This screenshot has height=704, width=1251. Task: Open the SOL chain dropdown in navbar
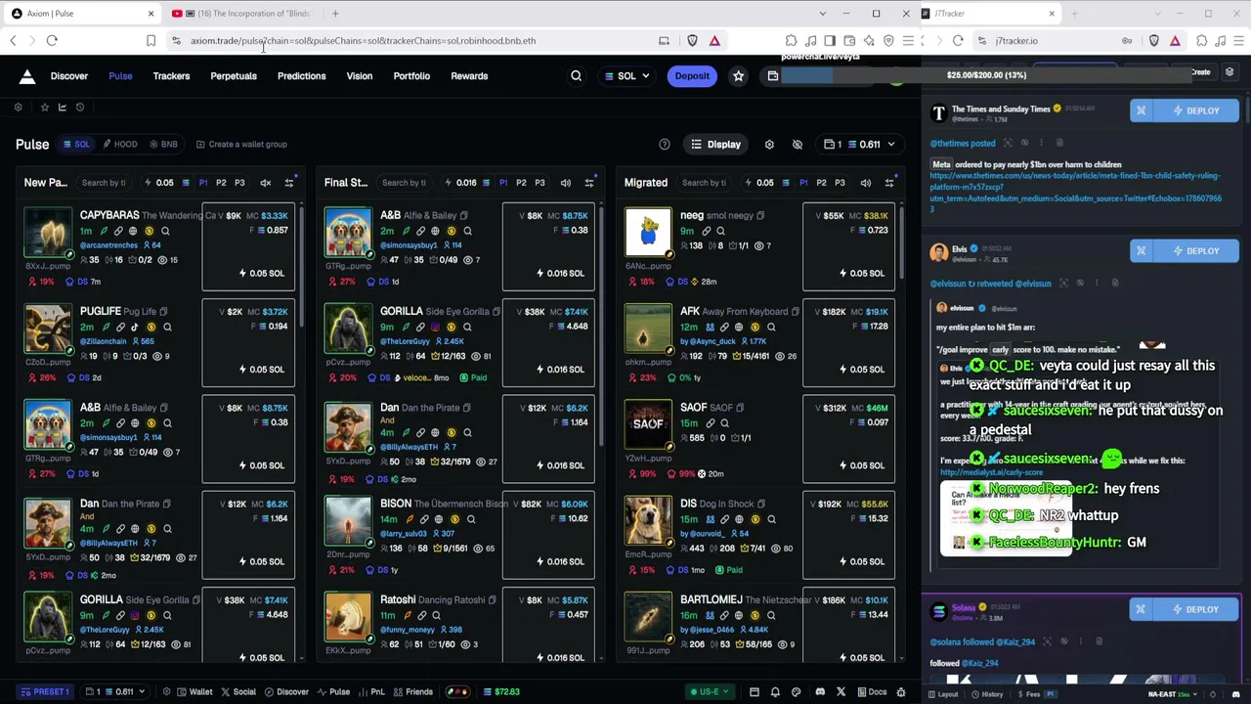pos(626,76)
